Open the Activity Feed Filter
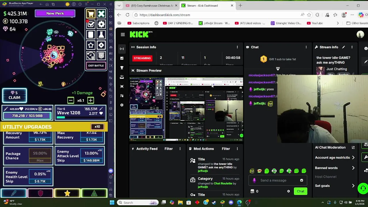 168,149
